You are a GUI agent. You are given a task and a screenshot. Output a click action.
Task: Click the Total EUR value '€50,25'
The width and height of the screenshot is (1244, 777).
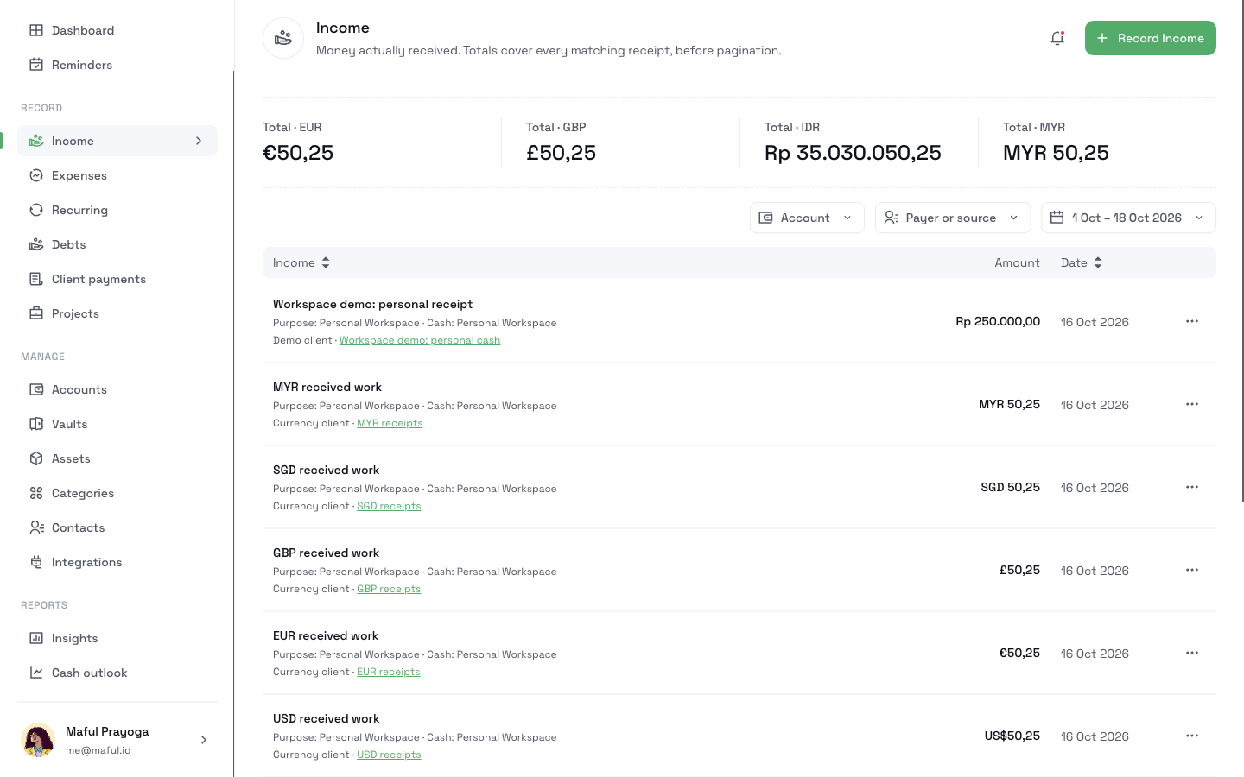(298, 153)
